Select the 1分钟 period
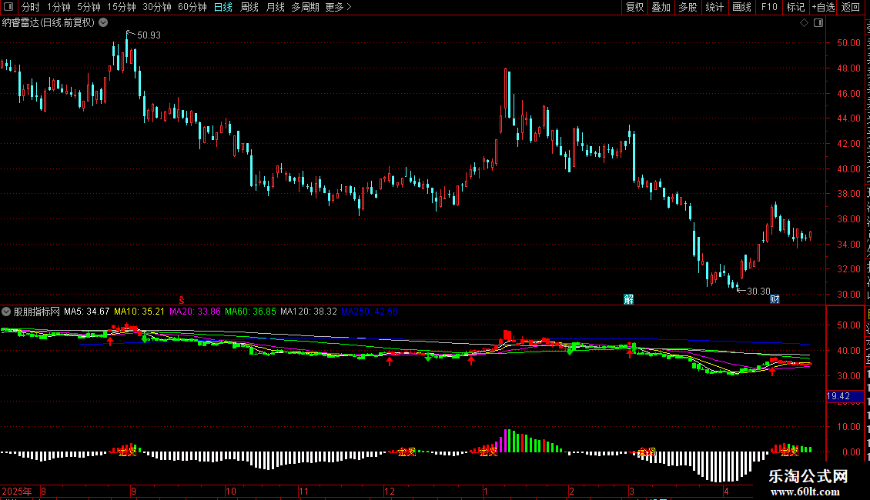 click(x=59, y=7)
